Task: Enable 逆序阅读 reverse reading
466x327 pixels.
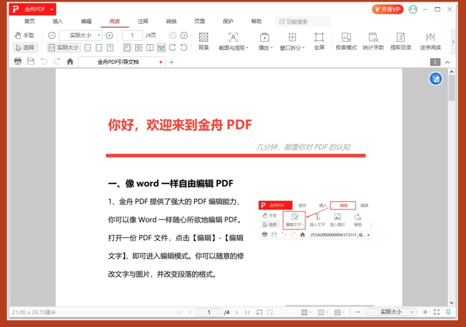Action: [x=430, y=41]
